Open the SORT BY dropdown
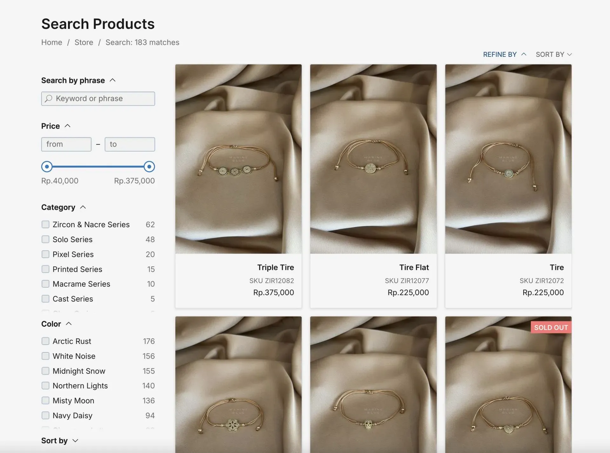 pos(554,55)
